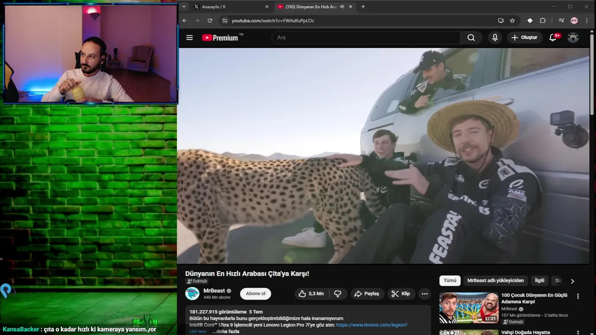
Task: Click the page vertical scrollbar
Action: click(592, 74)
